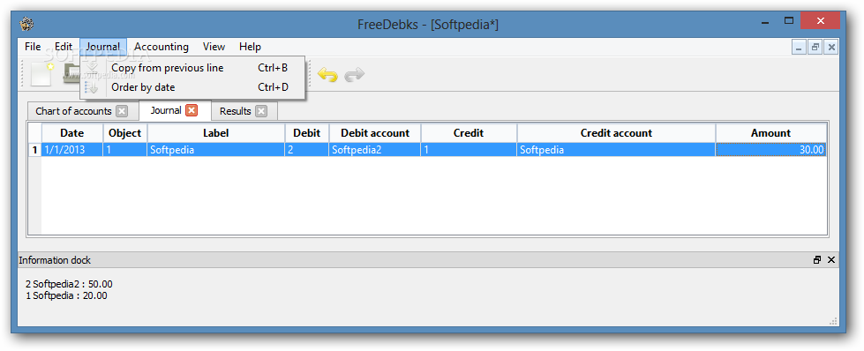The width and height of the screenshot is (864, 351).
Task: Close the Journal tab with its red X
Action: click(x=192, y=110)
